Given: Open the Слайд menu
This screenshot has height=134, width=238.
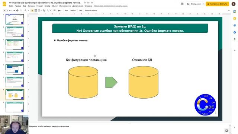Looking at the screenshot, I should point(47,6).
